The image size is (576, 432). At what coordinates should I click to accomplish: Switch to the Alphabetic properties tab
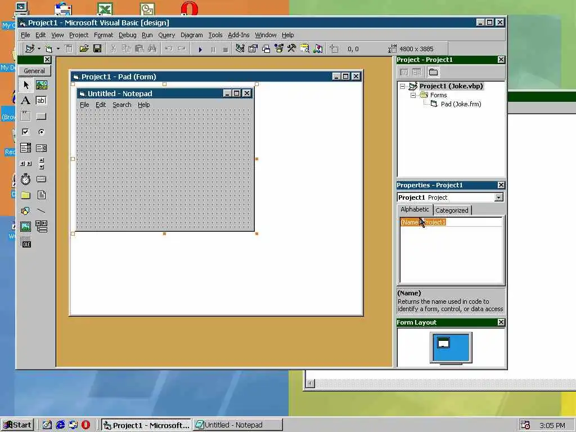point(415,209)
